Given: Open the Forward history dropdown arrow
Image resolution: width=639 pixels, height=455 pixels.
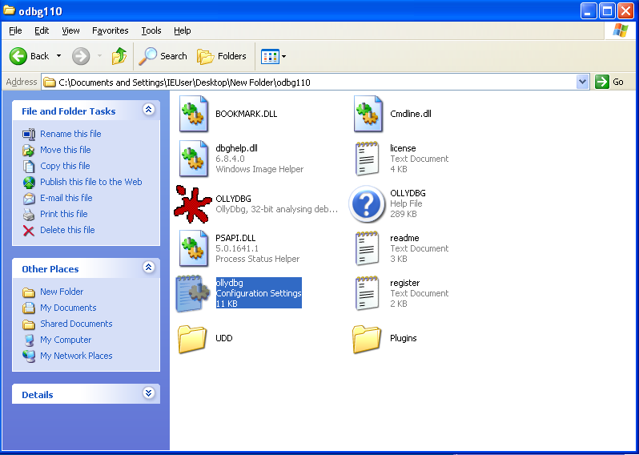Looking at the screenshot, I should coord(100,56).
